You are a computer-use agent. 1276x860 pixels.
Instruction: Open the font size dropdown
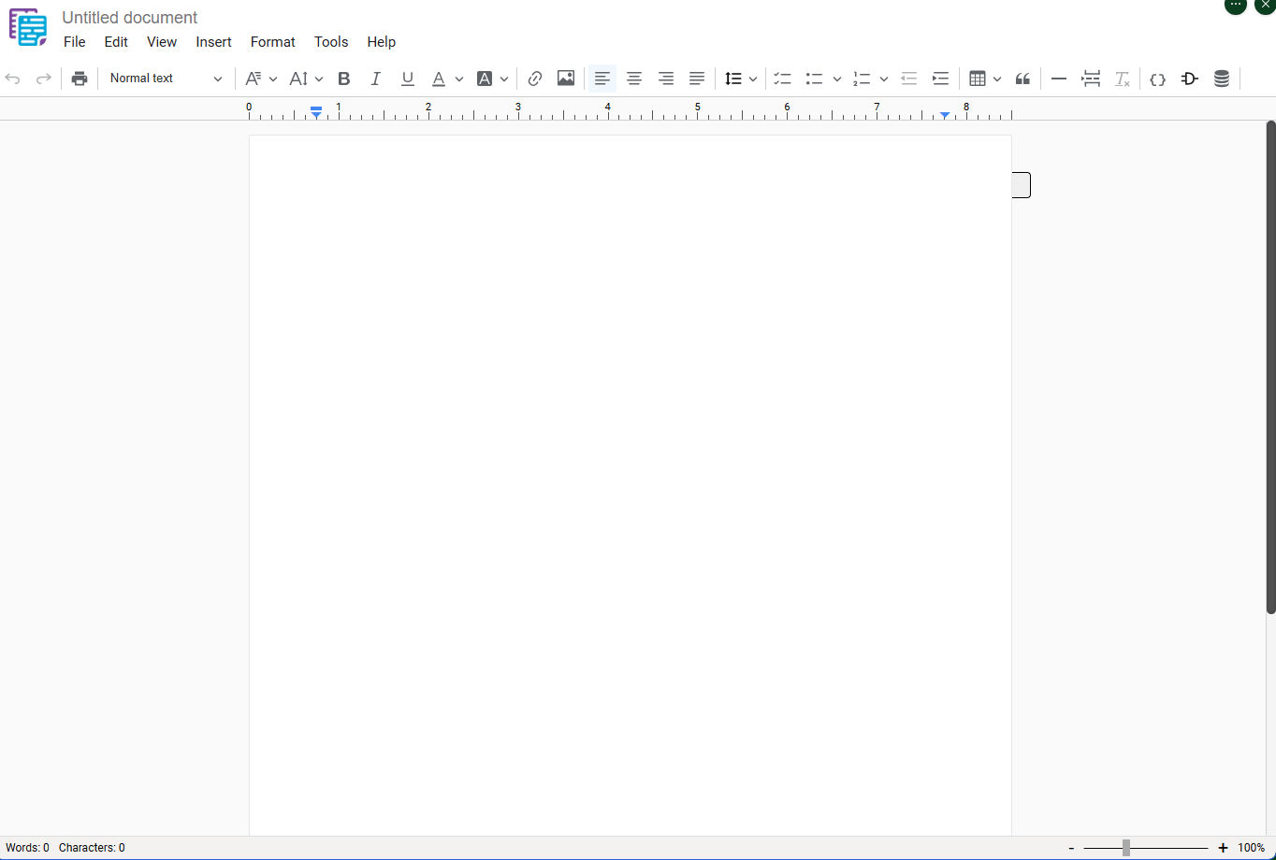tap(306, 79)
